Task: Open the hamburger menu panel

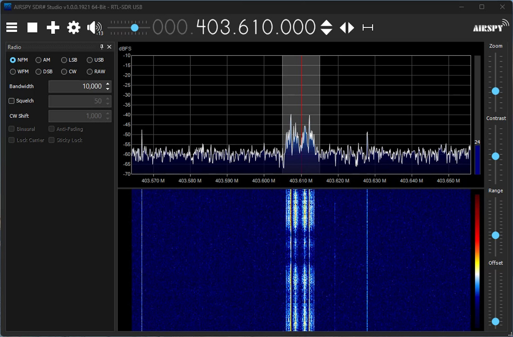Action: coord(11,28)
